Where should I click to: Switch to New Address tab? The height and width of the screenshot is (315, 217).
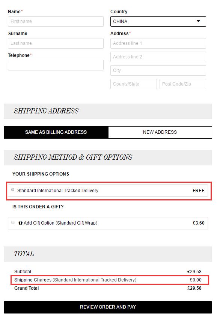160,132
